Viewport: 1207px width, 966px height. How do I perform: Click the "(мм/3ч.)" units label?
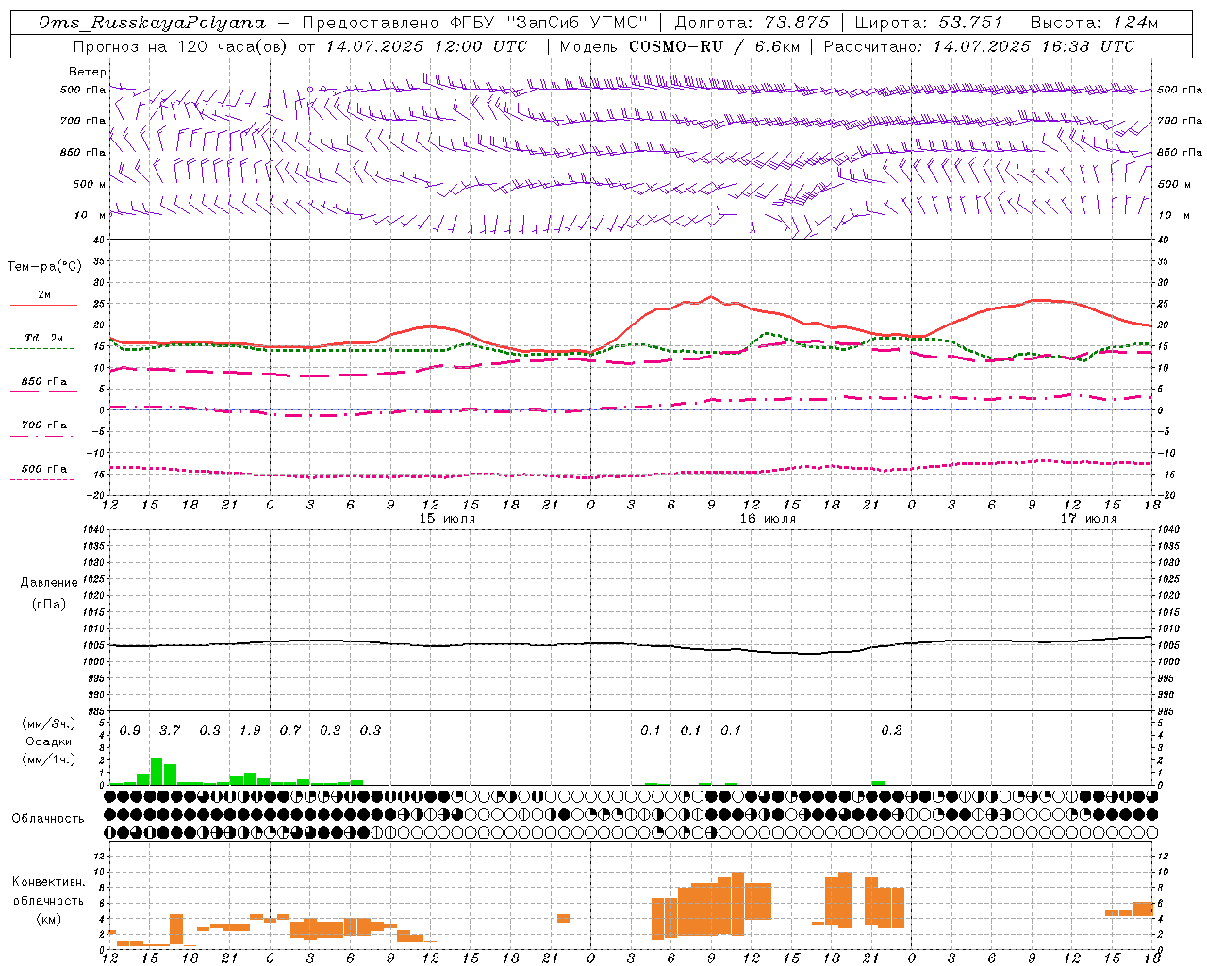pos(49,724)
